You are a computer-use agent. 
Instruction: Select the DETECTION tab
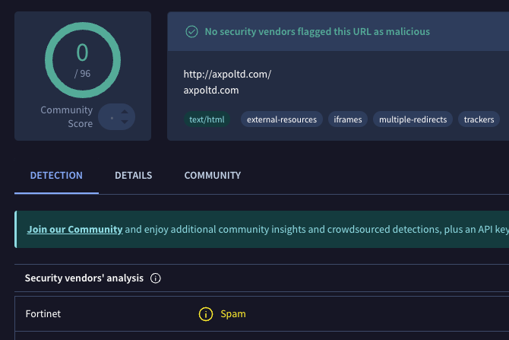(x=56, y=176)
